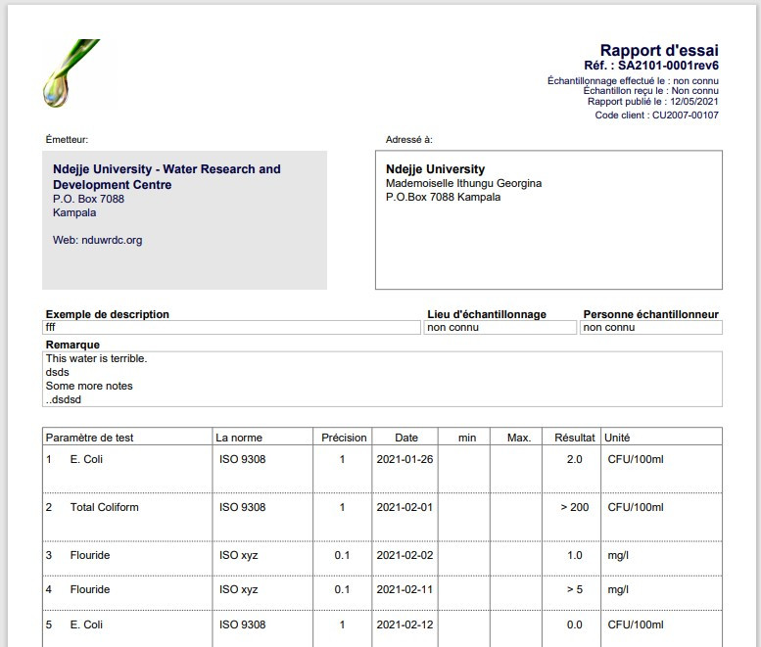Click the sampling location field 'non connu'

click(x=499, y=327)
